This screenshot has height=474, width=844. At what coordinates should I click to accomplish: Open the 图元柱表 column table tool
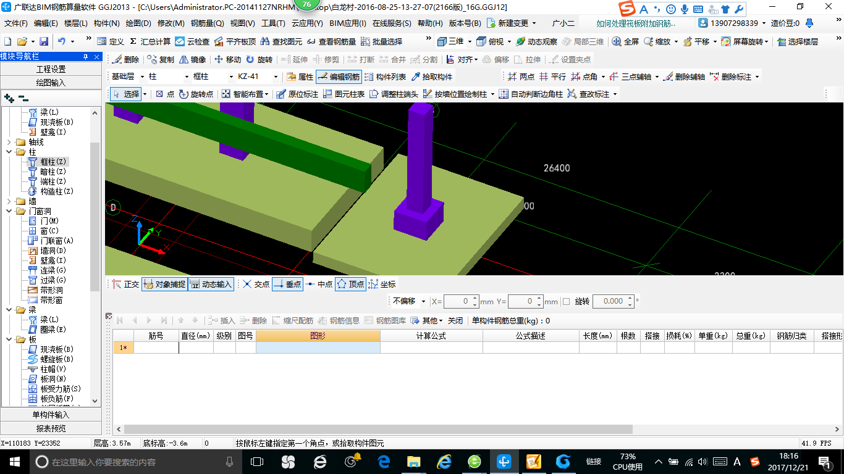(344, 94)
